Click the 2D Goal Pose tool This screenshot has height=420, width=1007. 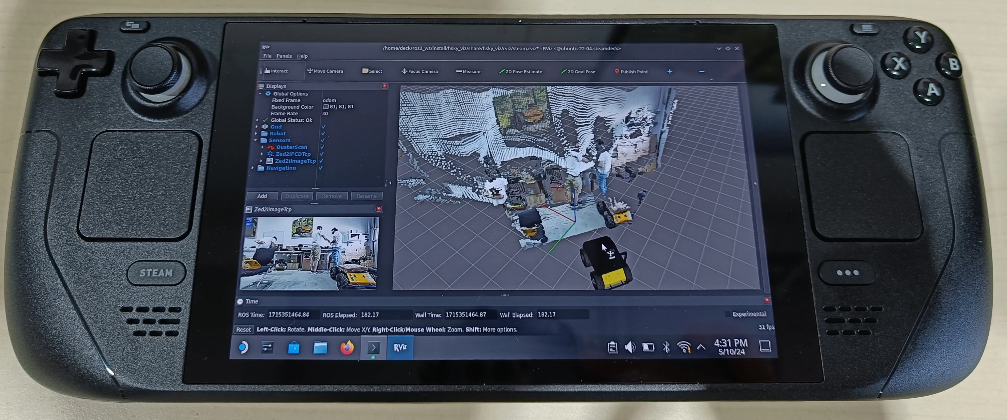(578, 71)
